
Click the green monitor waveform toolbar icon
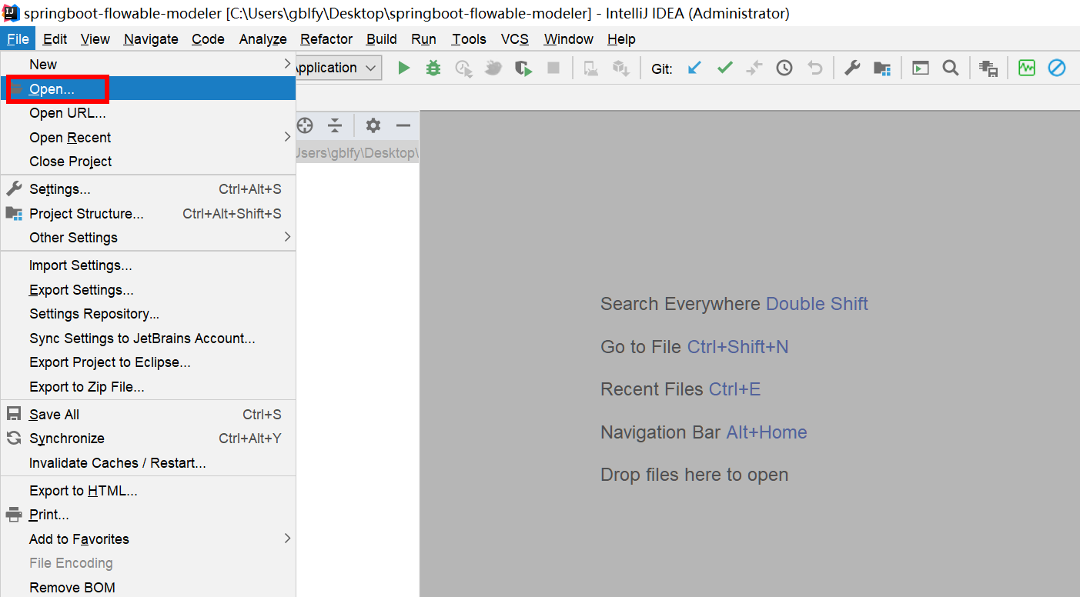(x=1027, y=68)
